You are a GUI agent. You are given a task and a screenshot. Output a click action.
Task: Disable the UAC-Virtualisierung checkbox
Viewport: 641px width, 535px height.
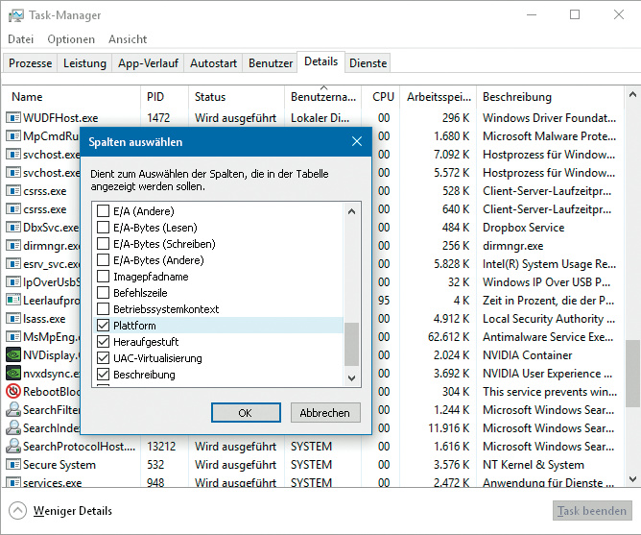pyautogui.click(x=104, y=358)
